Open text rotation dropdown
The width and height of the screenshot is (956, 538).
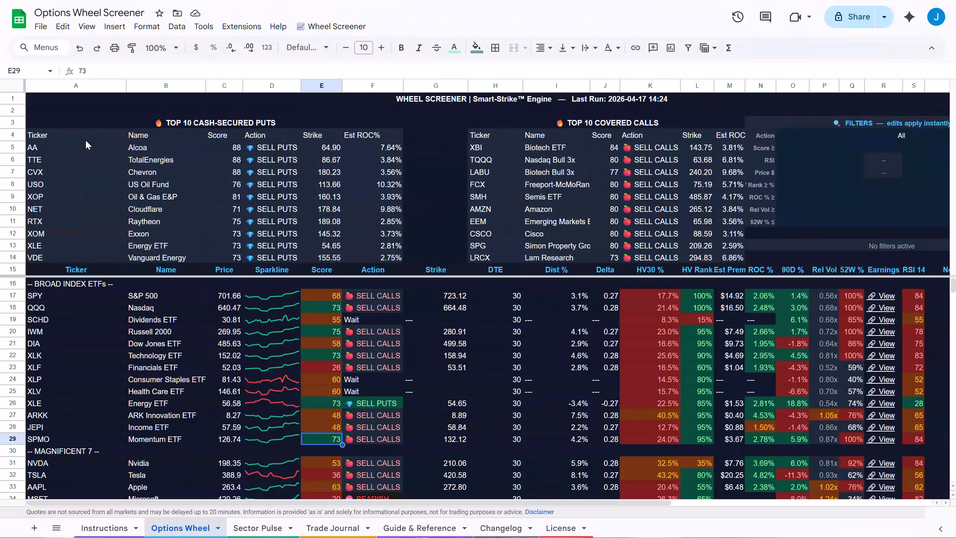pyautogui.click(x=612, y=47)
